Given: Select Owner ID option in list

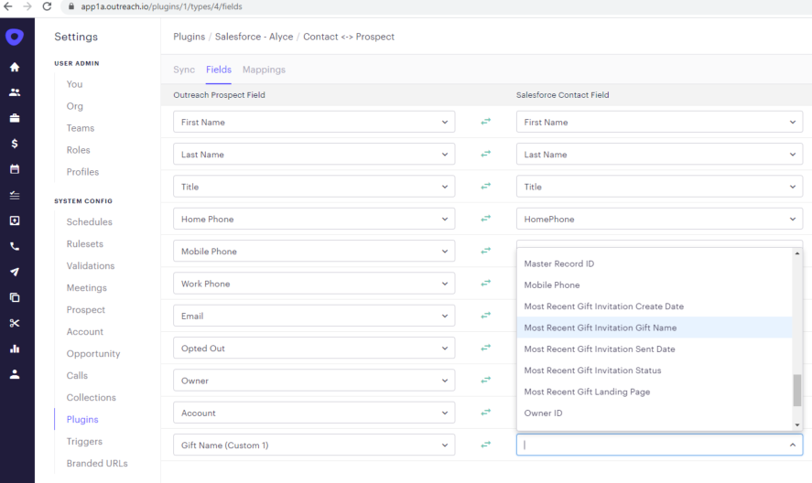Looking at the screenshot, I should coord(655,413).
